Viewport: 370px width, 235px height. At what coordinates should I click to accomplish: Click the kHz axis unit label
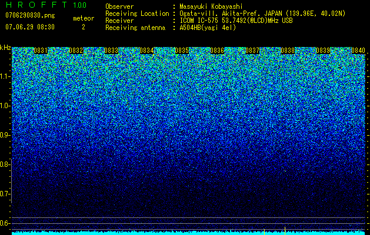5,48
